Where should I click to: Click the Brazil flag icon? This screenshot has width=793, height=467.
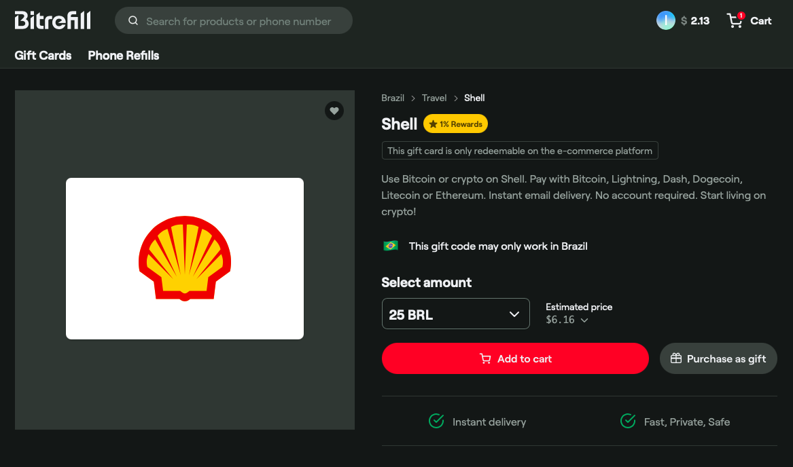coord(391,246)
